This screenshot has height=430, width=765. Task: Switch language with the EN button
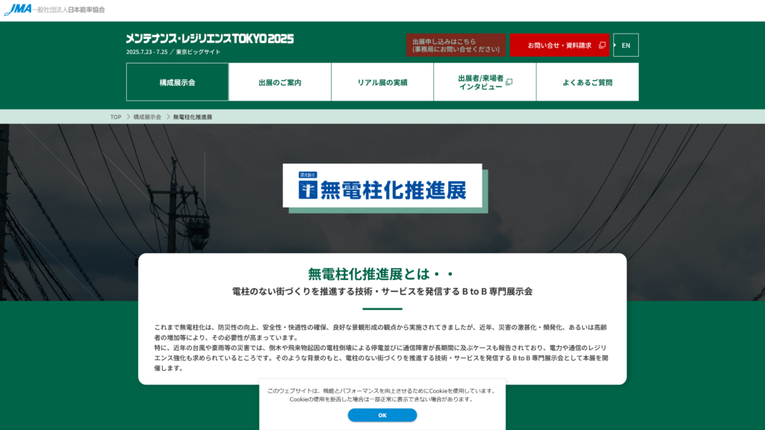(626, 45)
